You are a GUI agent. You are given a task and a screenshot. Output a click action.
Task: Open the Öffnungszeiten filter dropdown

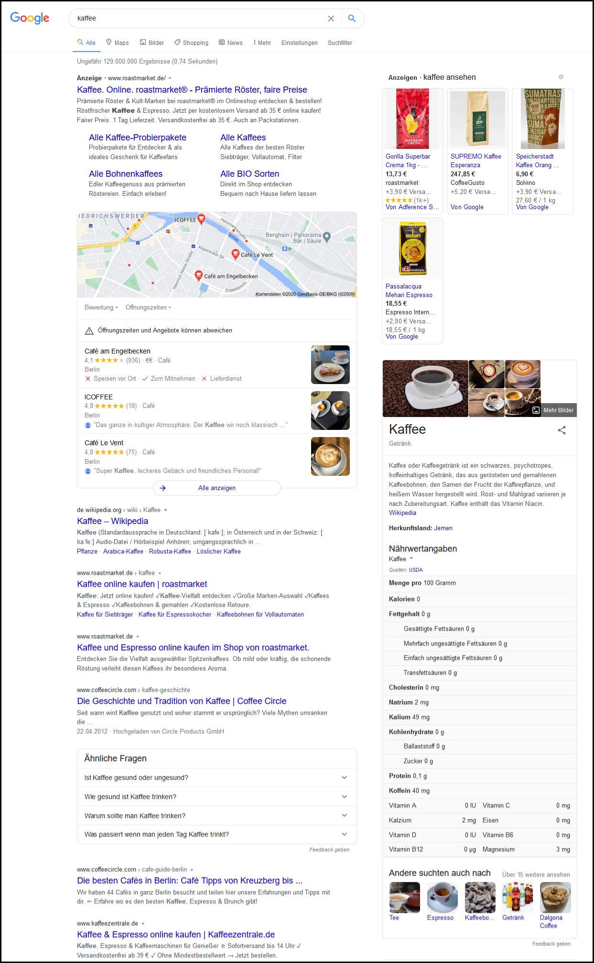148,308
